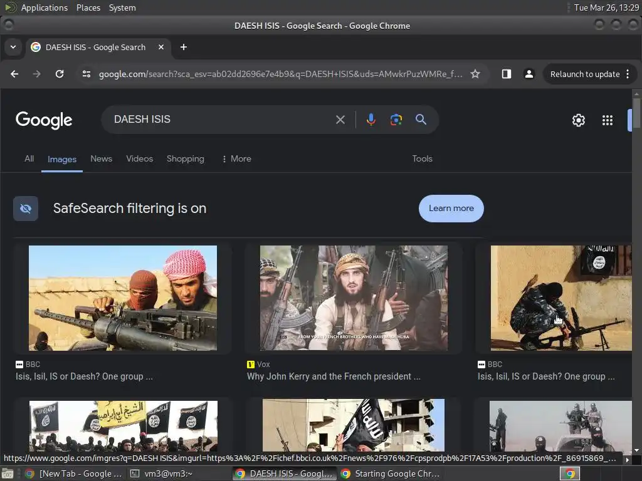
Task: Switch to the All results tab
Action: tap(29, 158)
